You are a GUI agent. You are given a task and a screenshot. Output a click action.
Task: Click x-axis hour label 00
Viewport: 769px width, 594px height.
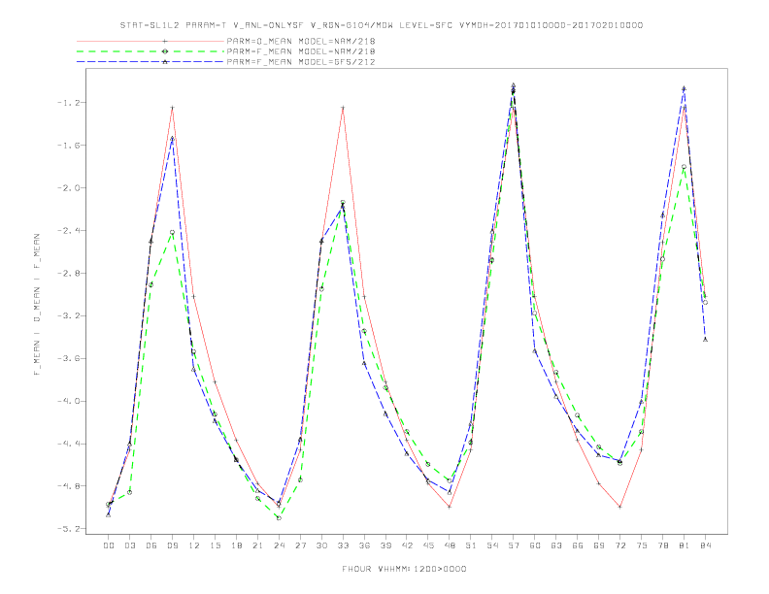109,545
